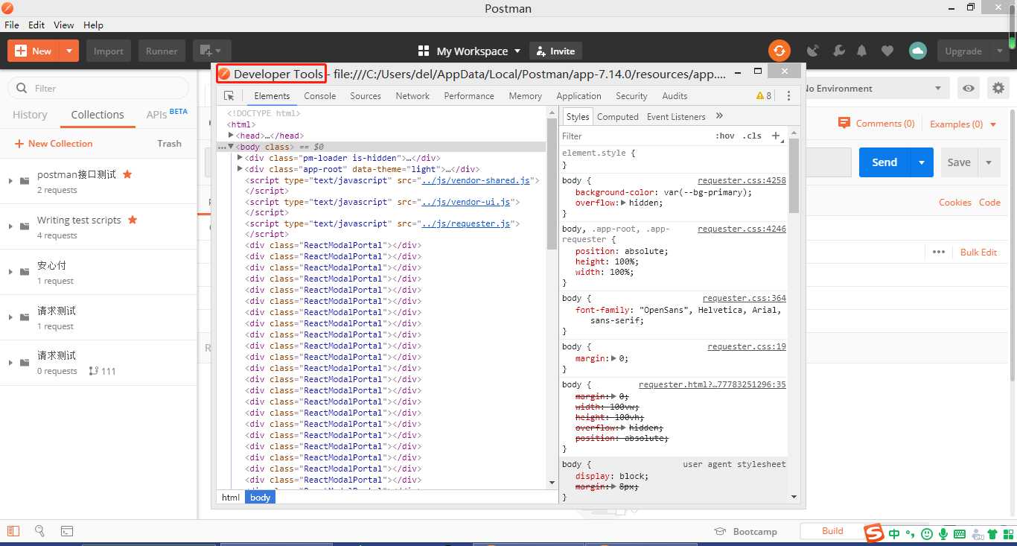
Task: Open the Upgrade dropdown arrow
Action: click(x=999, y=51)
